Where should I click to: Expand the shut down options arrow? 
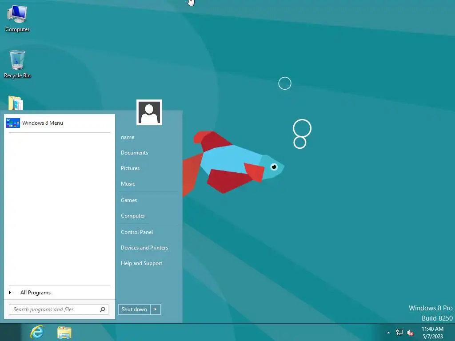(x=156, y=309)
